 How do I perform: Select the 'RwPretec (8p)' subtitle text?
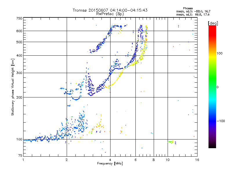click(x=110, y=14)
